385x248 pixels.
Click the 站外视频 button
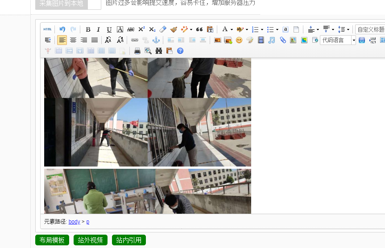91,240
